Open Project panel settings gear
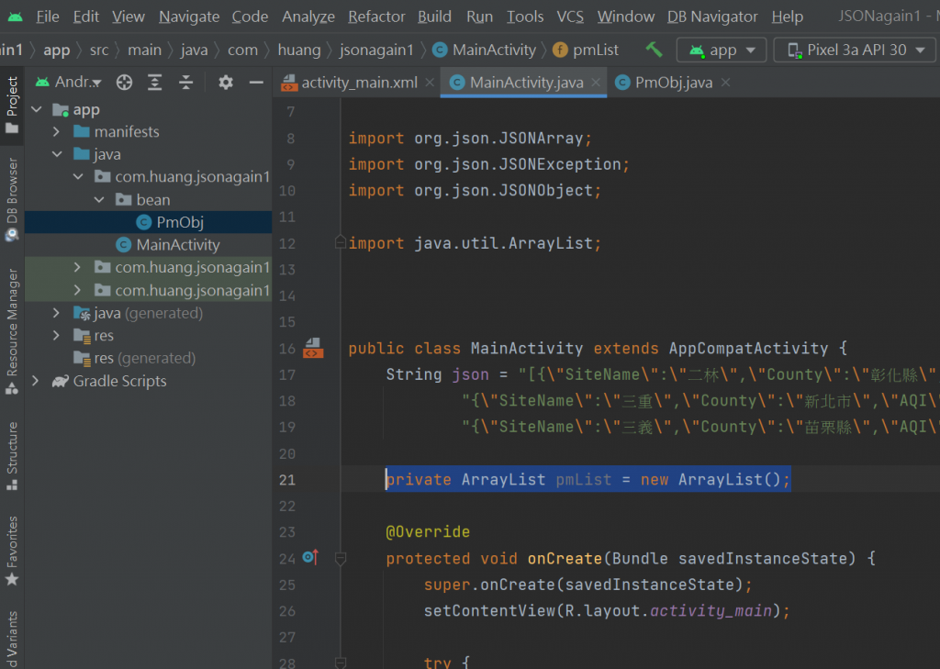Viewport: 940px width, 669px height. pos(226,83)
